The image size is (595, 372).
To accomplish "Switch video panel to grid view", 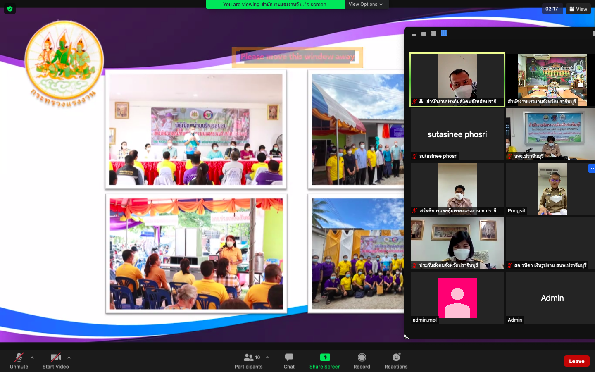I will tap(444, 33).
